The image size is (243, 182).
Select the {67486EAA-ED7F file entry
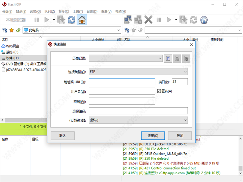coord(24,70)
